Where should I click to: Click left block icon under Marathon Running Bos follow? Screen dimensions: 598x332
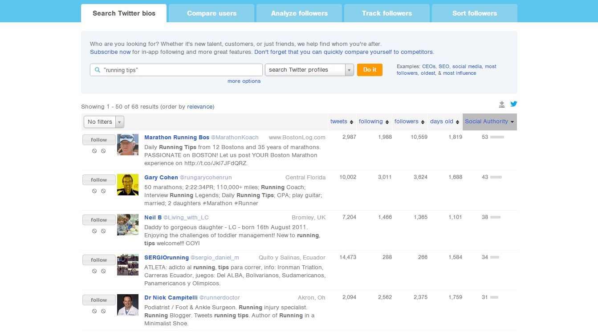click(x=94, y=151)
